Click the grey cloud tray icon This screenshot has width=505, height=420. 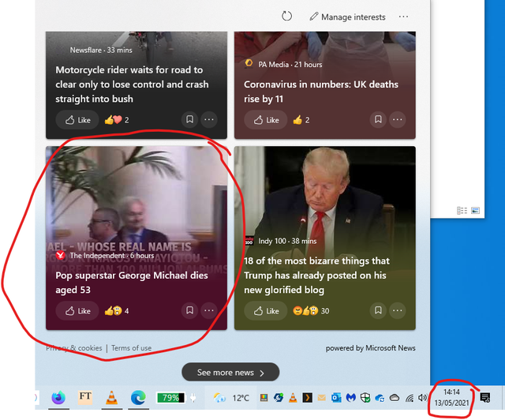pyautogui.click(x=395, y=398)
